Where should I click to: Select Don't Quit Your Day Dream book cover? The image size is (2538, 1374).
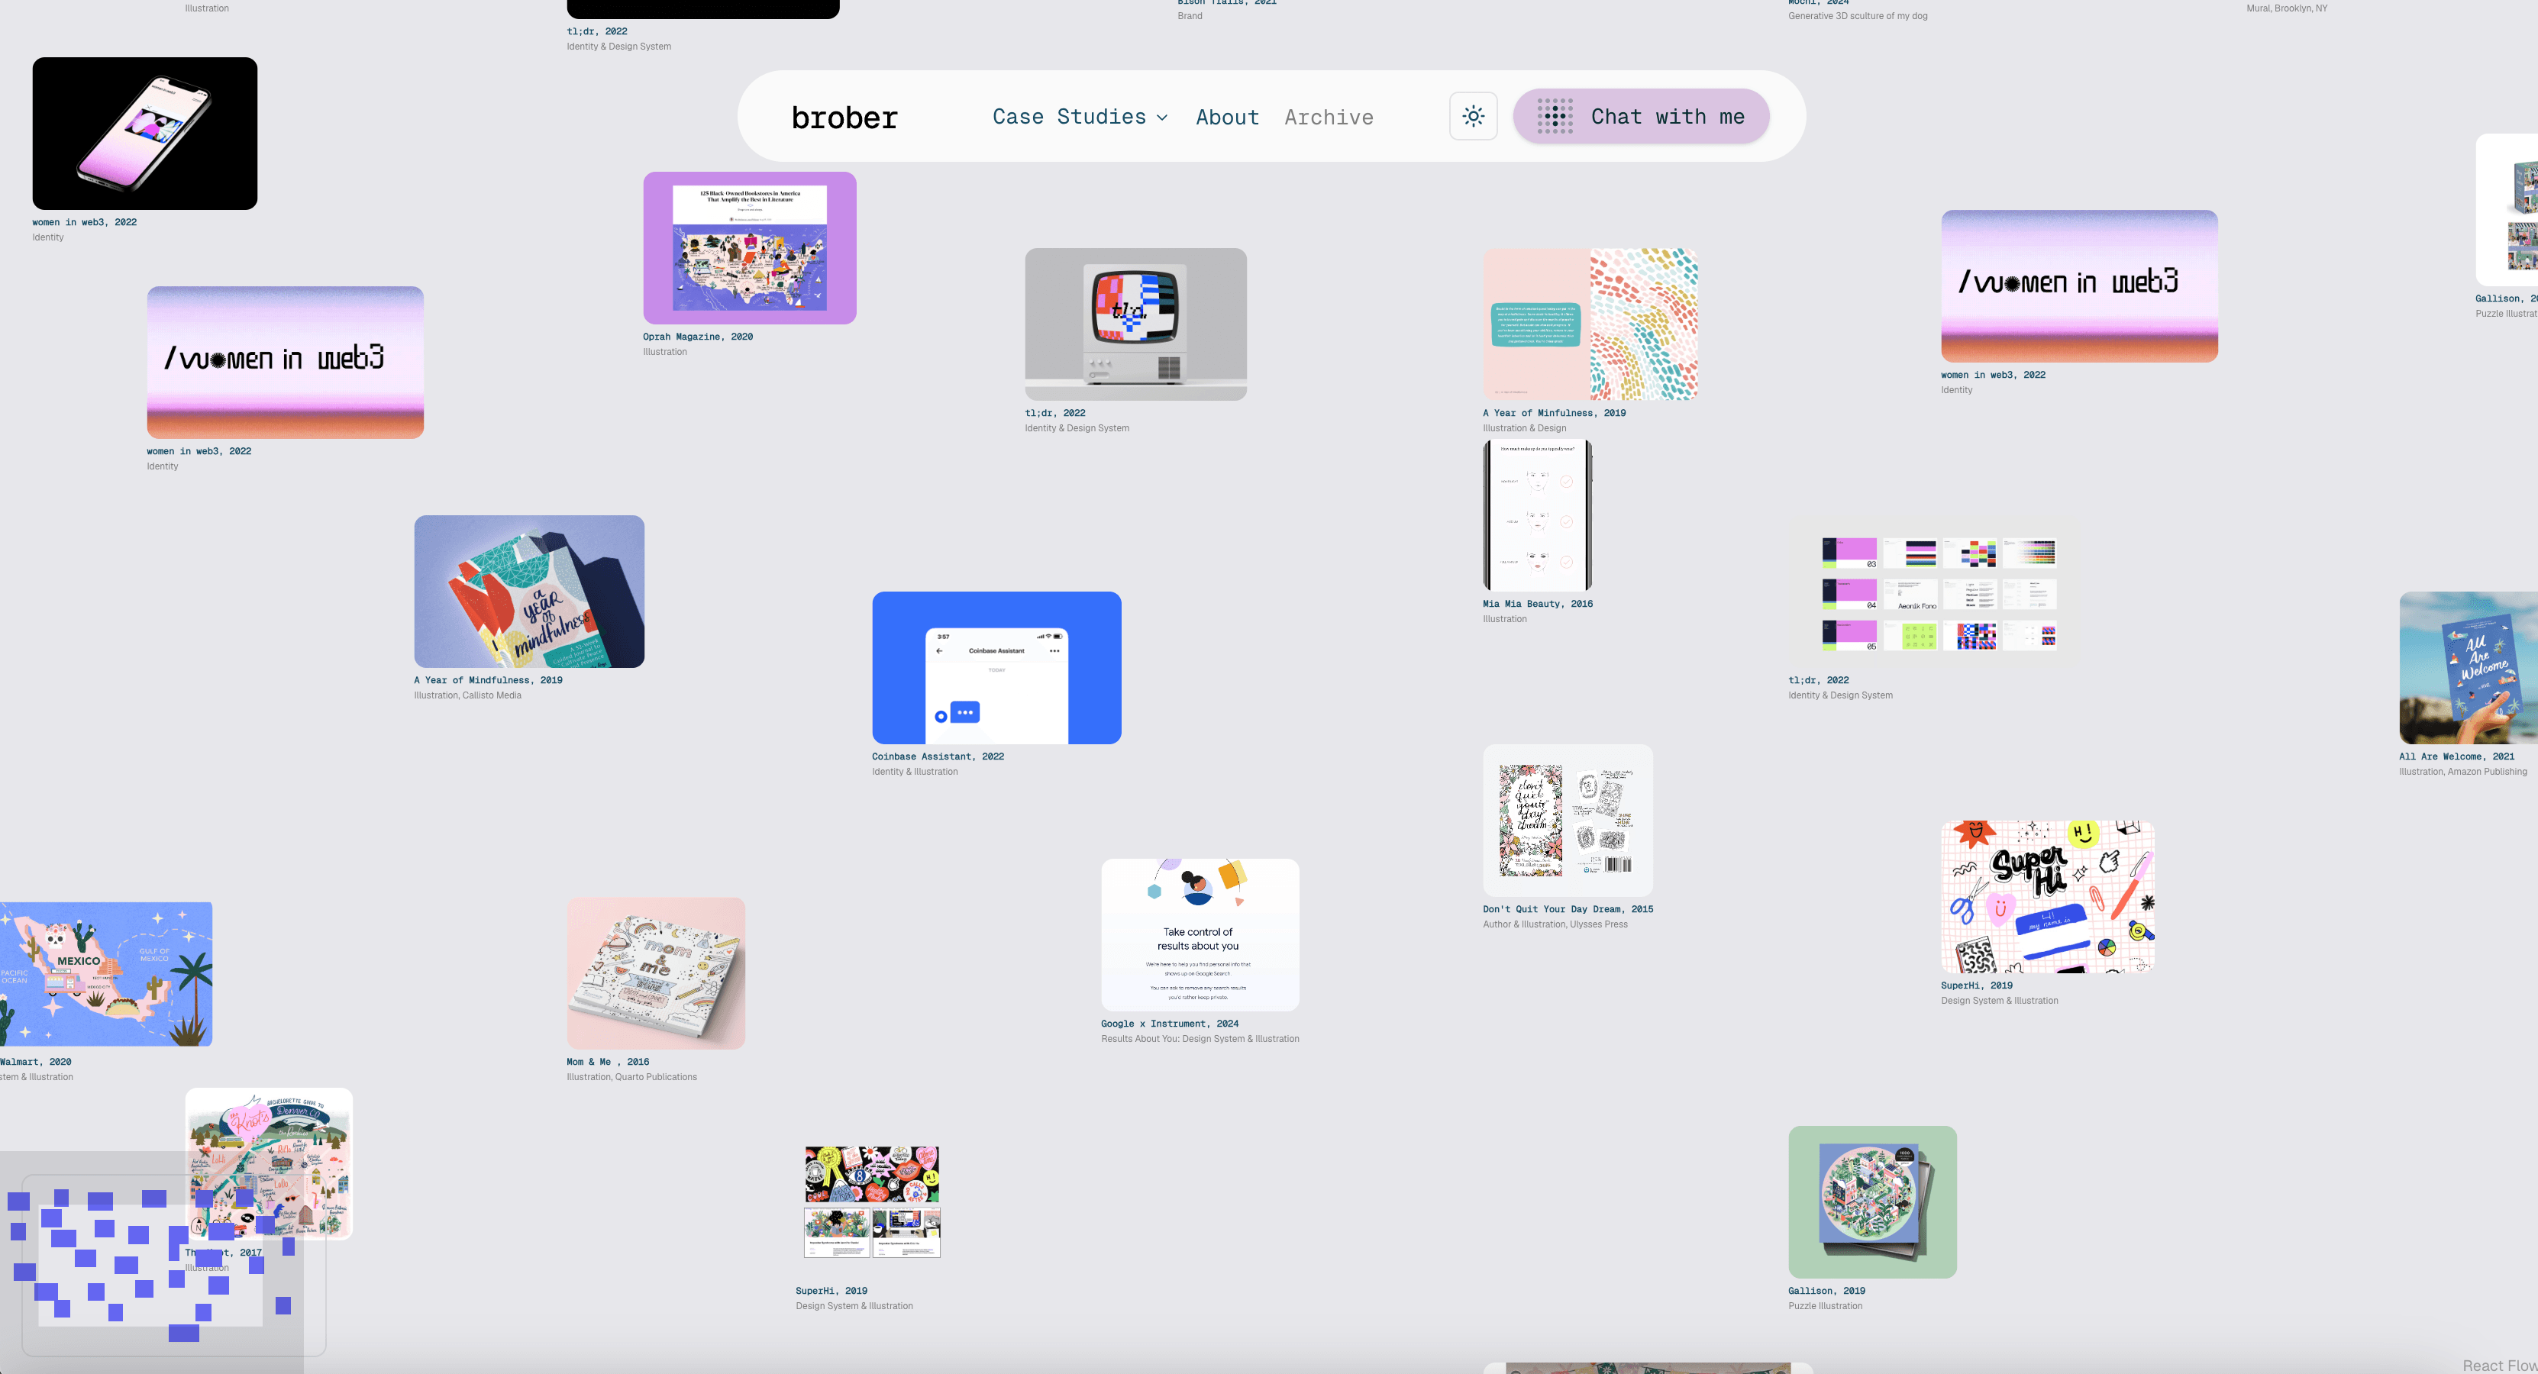[x=1567, y=821]
